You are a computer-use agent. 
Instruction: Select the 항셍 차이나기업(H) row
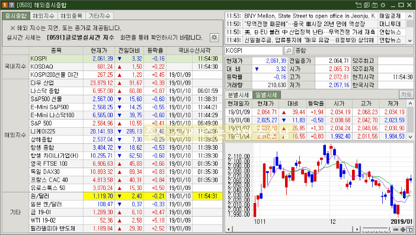pyautogui.click(x=126, y=156)
